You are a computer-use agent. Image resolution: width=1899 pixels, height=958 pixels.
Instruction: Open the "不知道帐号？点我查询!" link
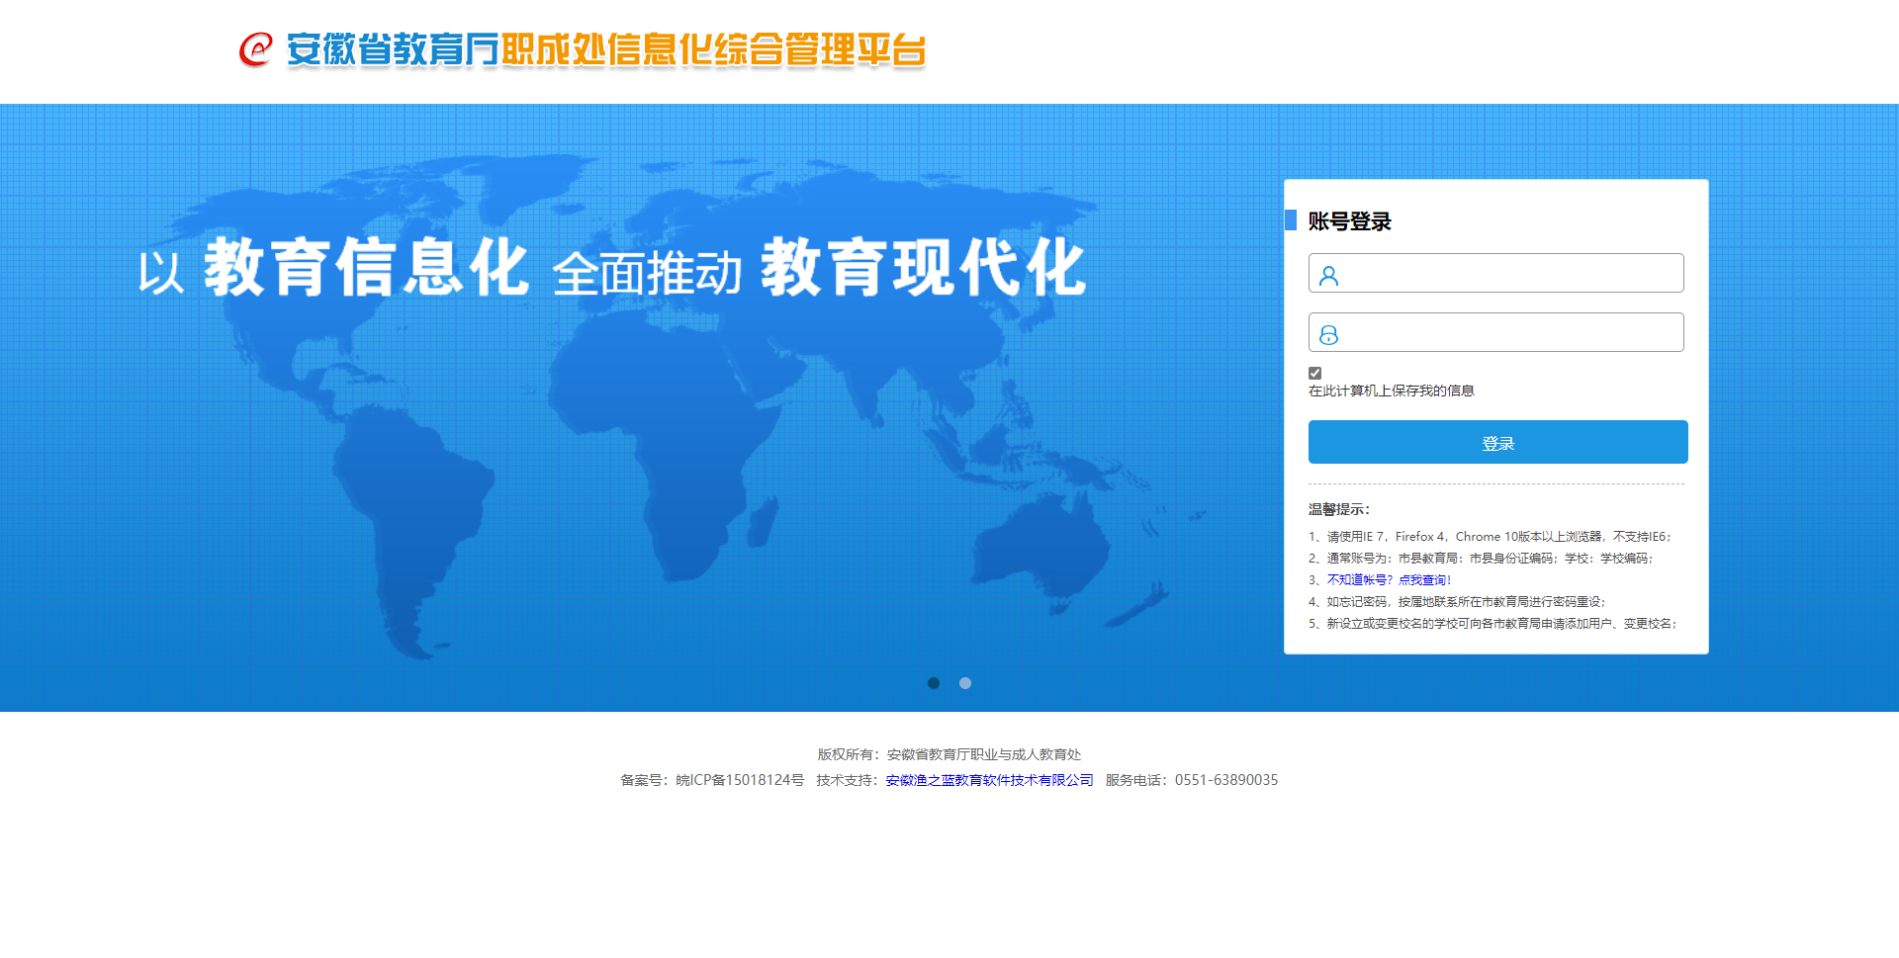tap(1389, 580)
